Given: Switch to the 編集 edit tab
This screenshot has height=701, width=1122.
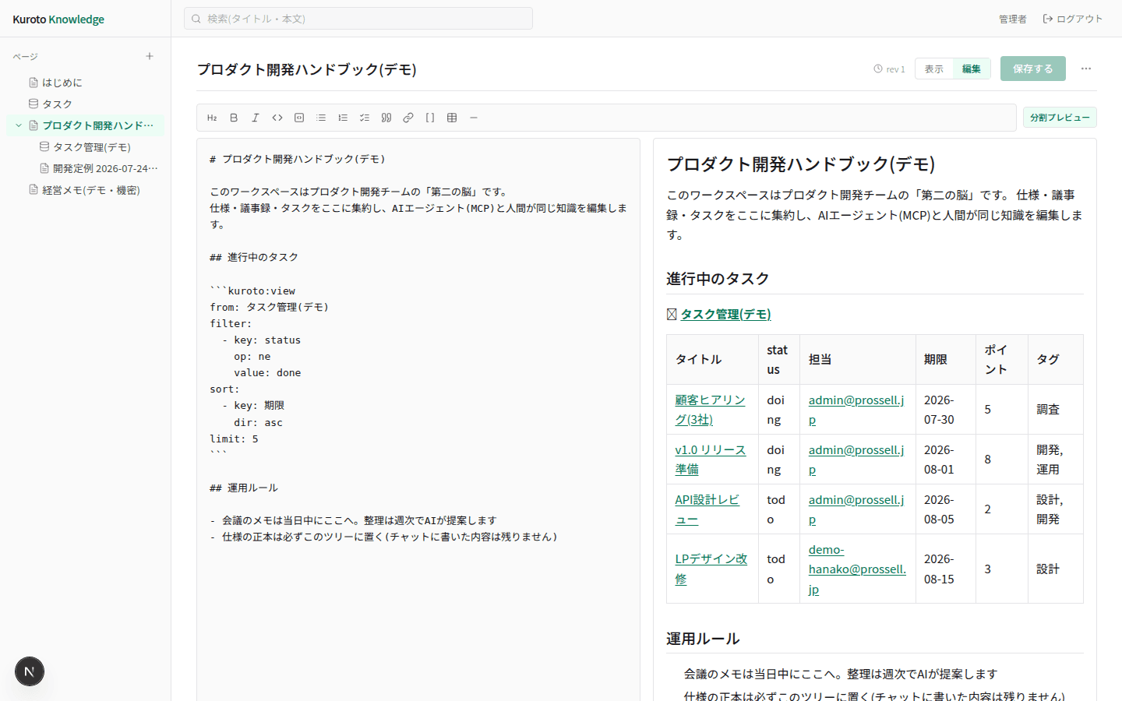Looking at the screenshot, I should click(972, 69).
